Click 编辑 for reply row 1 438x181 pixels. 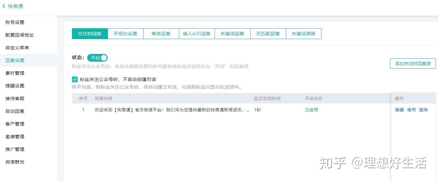click(x=399, y=110)
